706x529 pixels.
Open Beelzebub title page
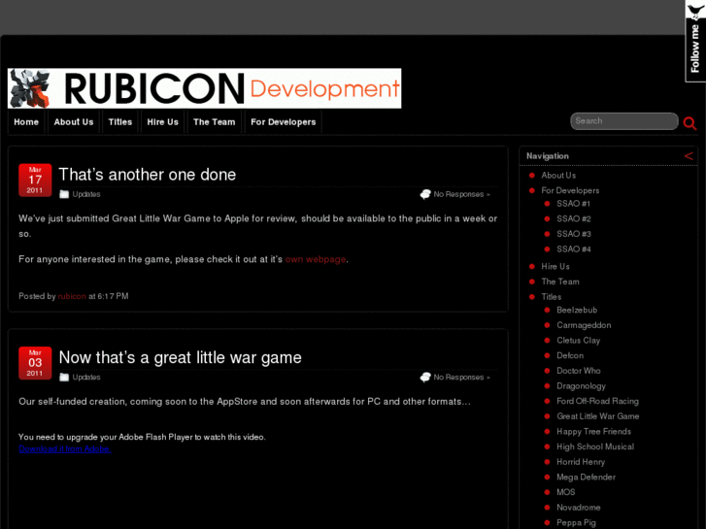(577, 310)
